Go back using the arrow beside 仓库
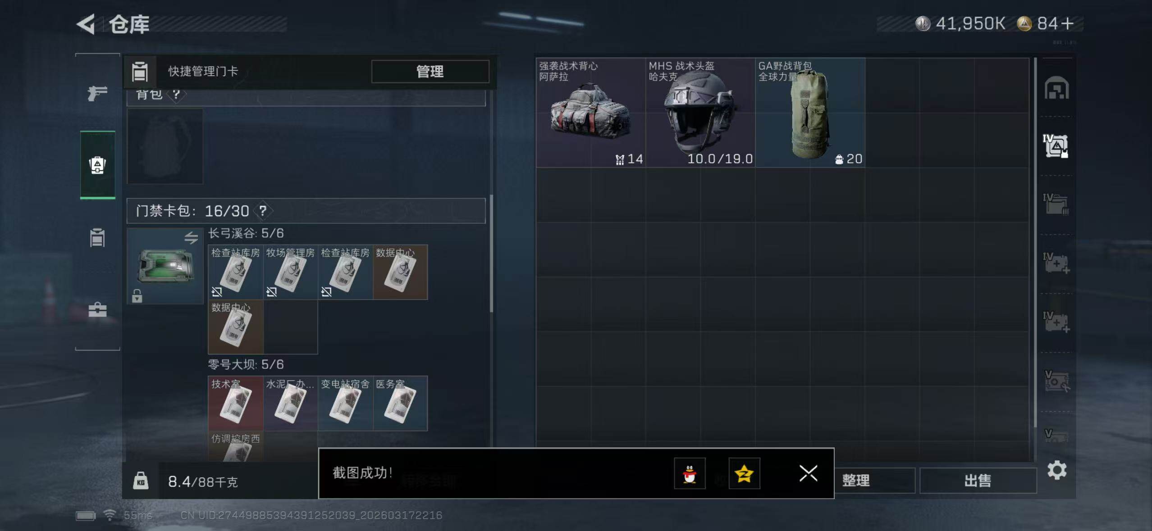Image resolution: width=1152 pixels, height=531 pixels. (x=86, y=24)
